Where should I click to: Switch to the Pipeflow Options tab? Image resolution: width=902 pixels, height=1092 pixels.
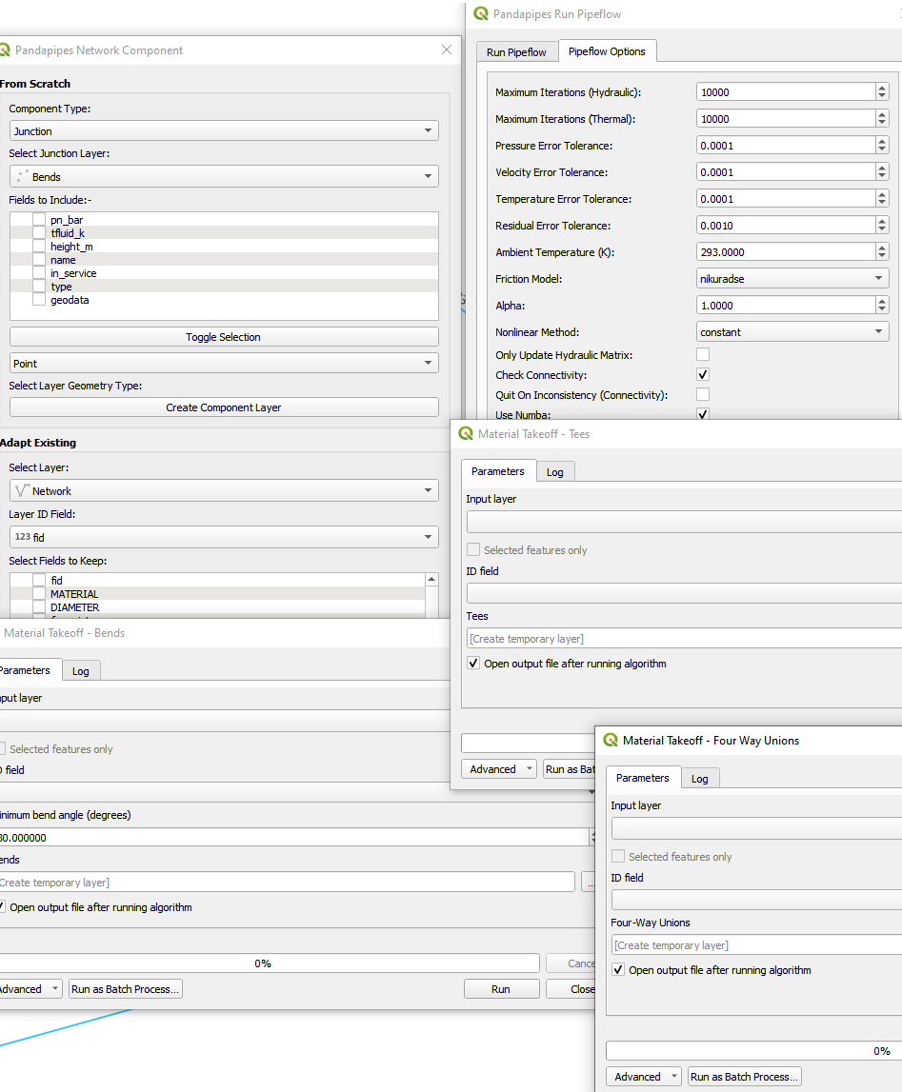607,51
